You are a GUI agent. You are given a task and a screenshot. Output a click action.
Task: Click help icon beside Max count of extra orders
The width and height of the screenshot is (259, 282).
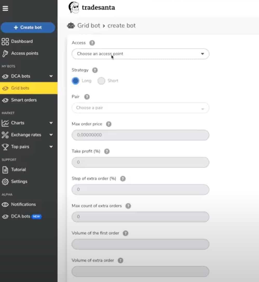(x=128, y=206)
